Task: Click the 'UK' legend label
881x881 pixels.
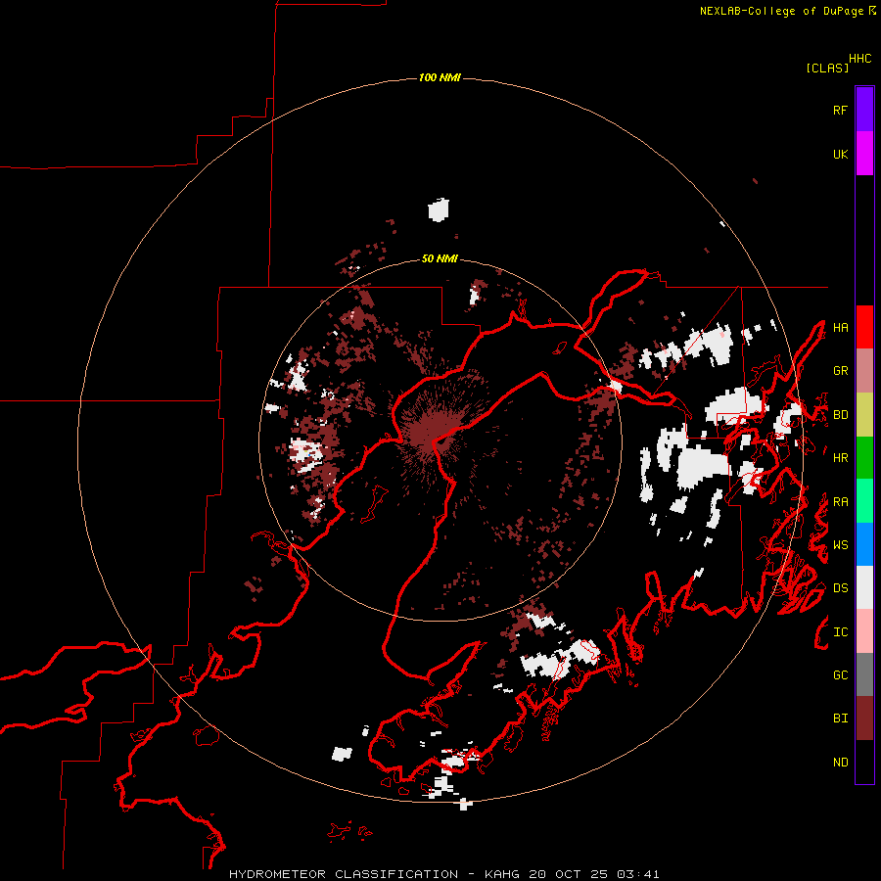Action: click(x=840, y=154)
